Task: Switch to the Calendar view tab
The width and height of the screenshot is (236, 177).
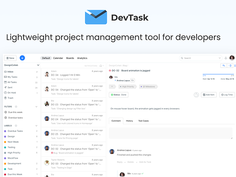Action: pos(58,58)
